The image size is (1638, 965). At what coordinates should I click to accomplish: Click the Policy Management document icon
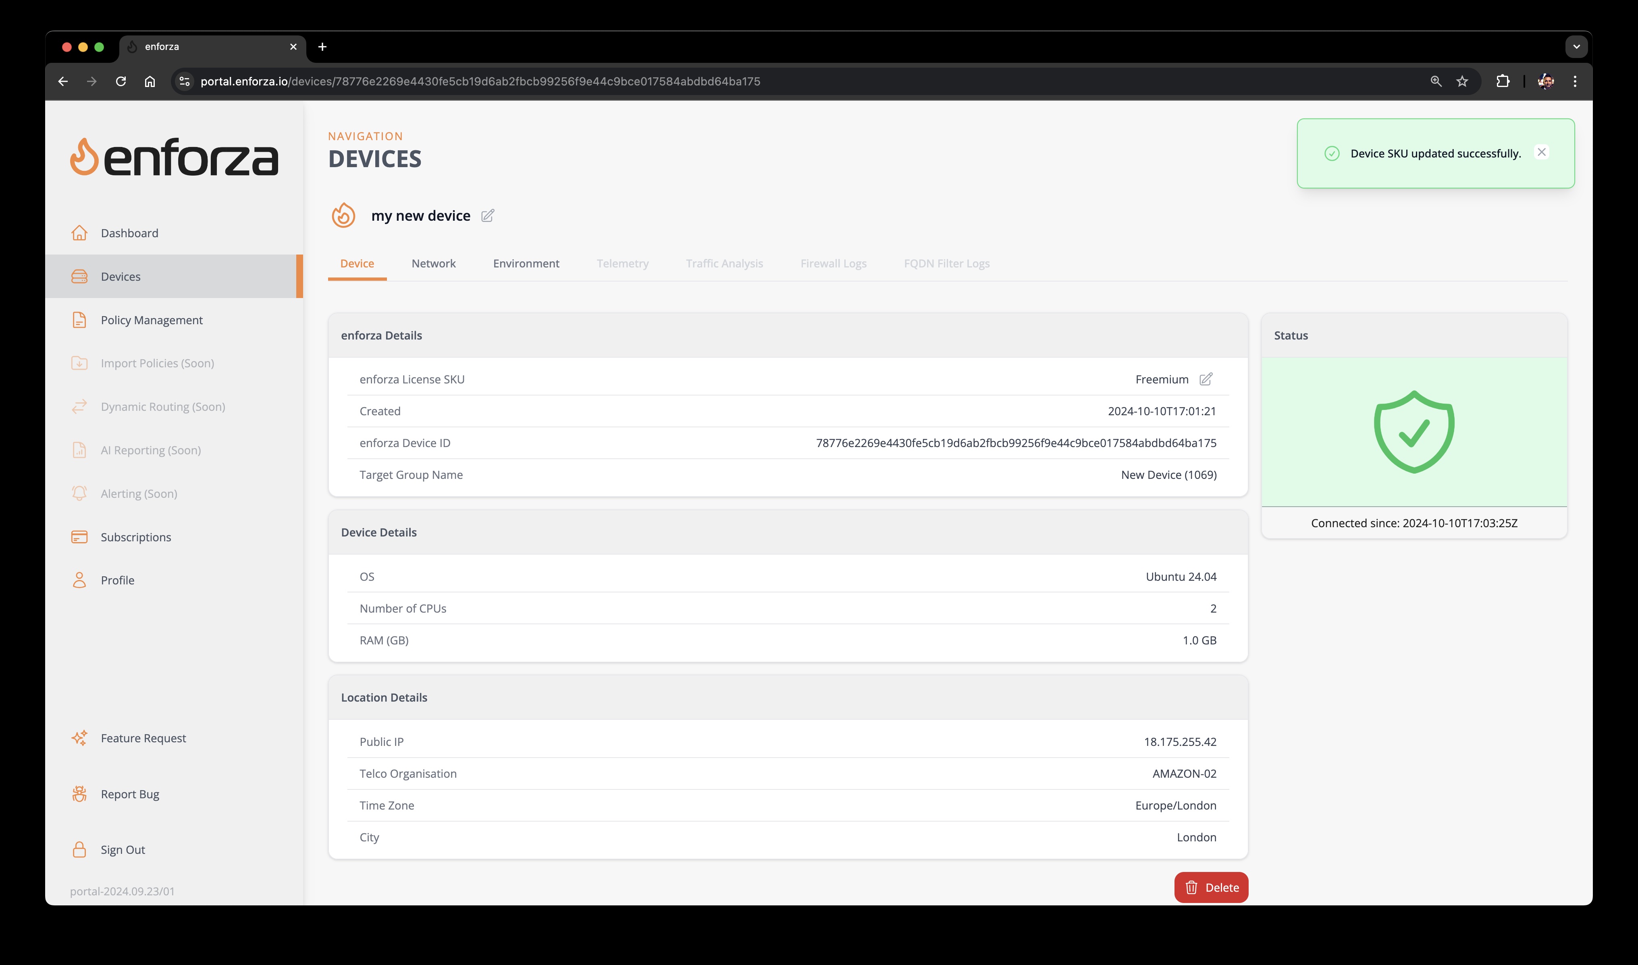(x=79, y=320)
